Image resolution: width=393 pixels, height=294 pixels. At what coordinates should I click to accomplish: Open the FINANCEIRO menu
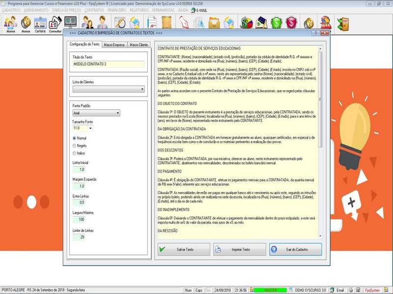click(x=116, y=10)
